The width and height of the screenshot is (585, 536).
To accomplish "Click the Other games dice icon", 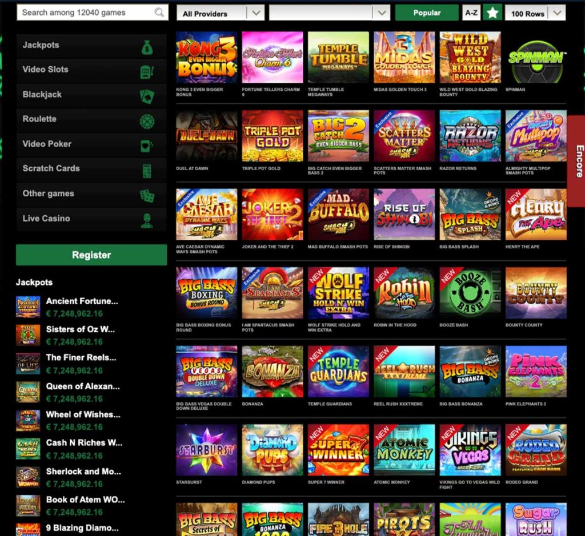I will (147, 196).
